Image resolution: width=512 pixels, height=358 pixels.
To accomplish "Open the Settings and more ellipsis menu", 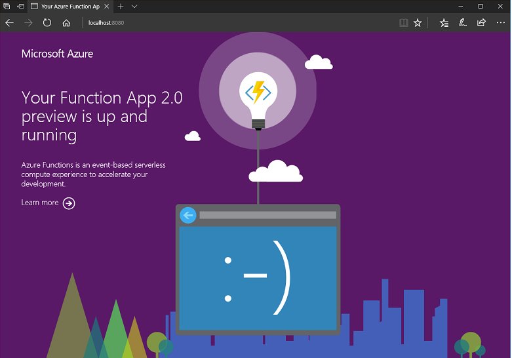I will [x=501, y=22].
